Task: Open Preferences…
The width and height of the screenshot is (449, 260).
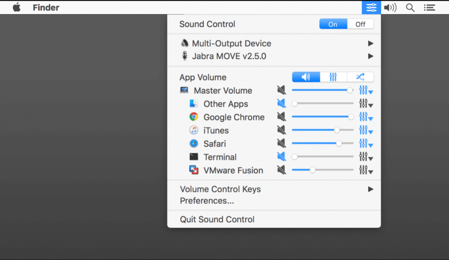Action: [x=207, y=200]
